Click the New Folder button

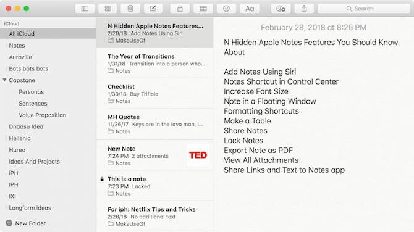coord(25,223)
